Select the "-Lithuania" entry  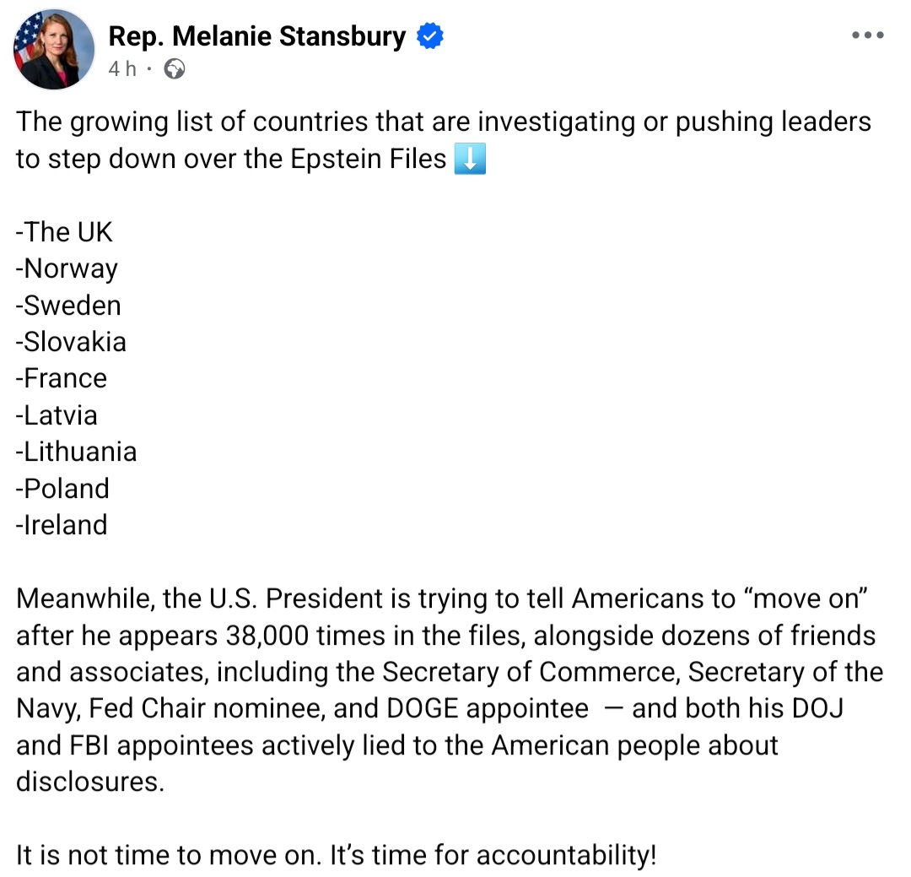tap(77, 452)
